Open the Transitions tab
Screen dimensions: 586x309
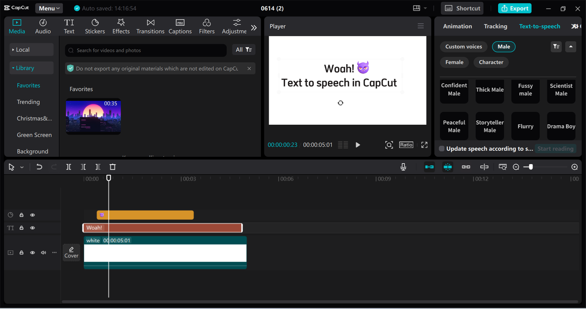coord(150,27)
